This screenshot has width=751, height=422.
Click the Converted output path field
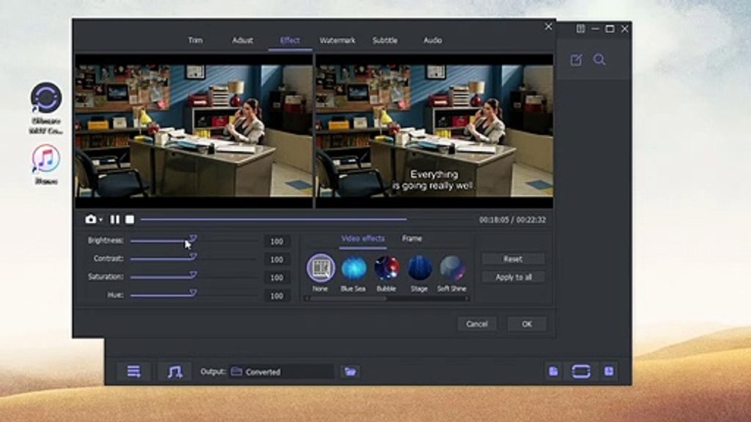click(x=281, y=372)
